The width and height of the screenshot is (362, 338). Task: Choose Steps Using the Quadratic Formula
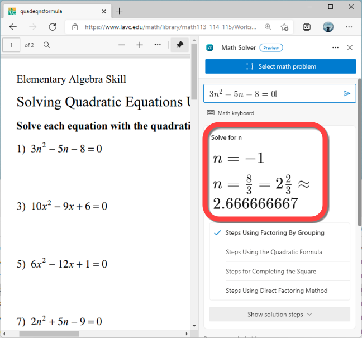[x=274, y=252]
